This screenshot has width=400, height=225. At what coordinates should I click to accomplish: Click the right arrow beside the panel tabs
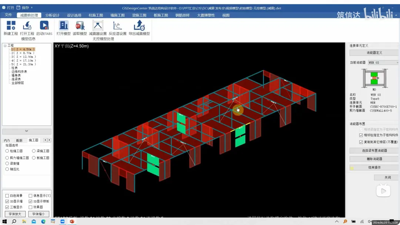pos(49,140)
